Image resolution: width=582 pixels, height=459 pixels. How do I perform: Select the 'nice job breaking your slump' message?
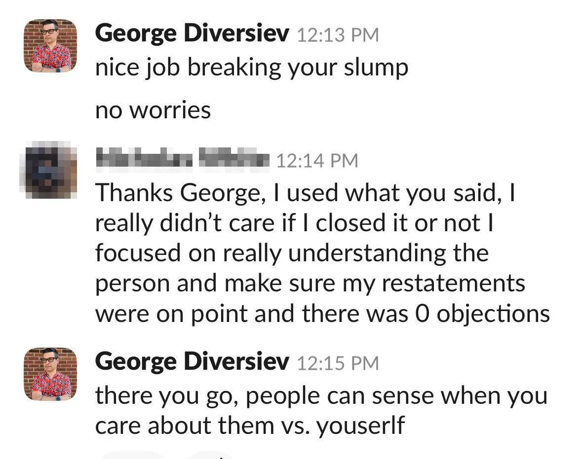pos(252,68)
